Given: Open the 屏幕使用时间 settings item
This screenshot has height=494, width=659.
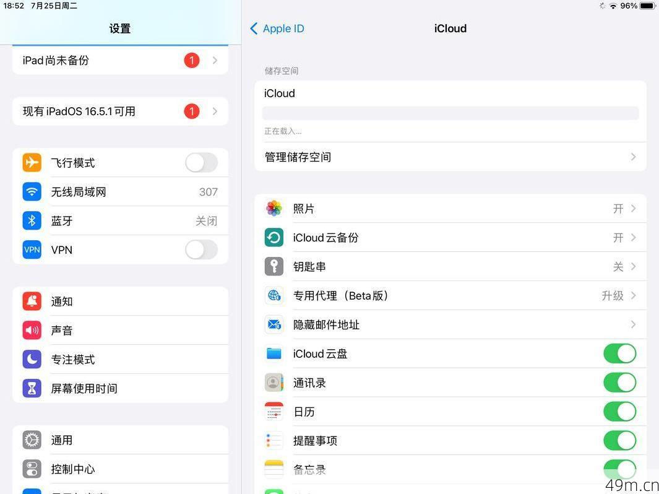Looking at the screenshot, I should click(x=121, y=389).
